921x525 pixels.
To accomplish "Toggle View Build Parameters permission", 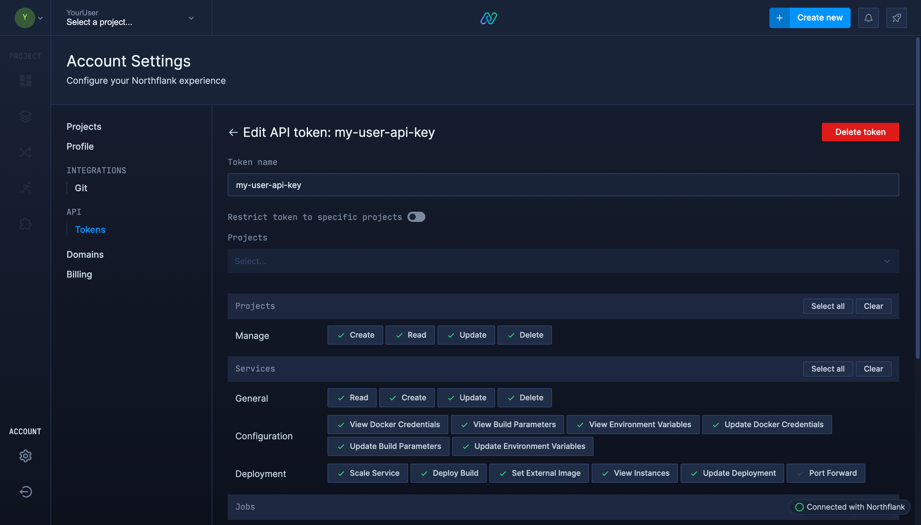I will click(508, 424).
